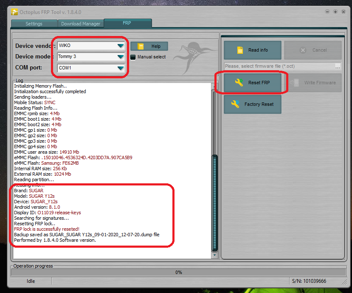Click 'Reading partition...' log line

(x=34, y=180)
